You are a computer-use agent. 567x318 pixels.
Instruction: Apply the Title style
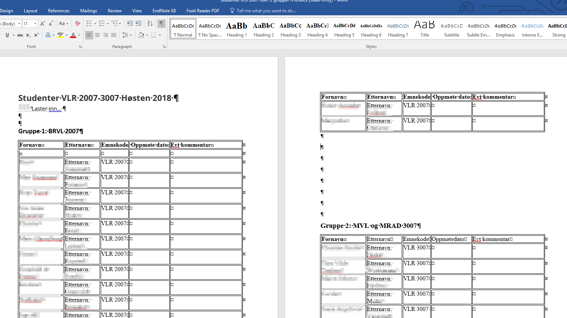point(425,29)
